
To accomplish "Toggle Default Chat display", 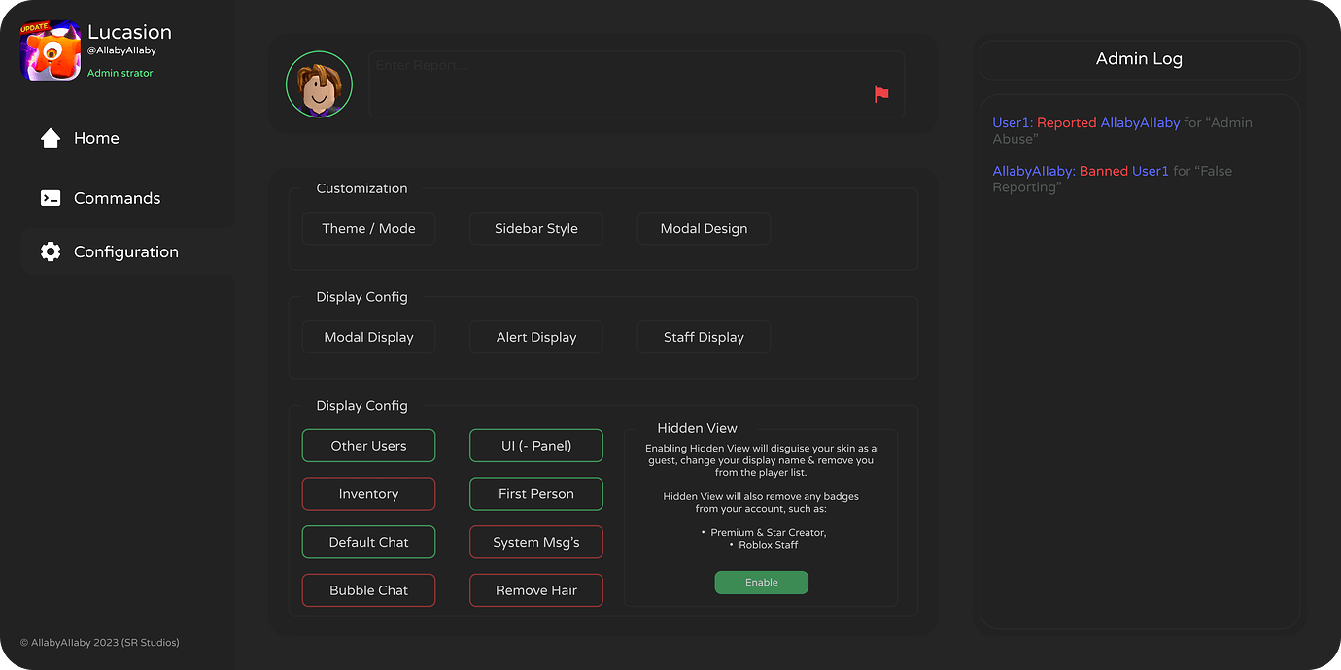I will pos(368,542).
